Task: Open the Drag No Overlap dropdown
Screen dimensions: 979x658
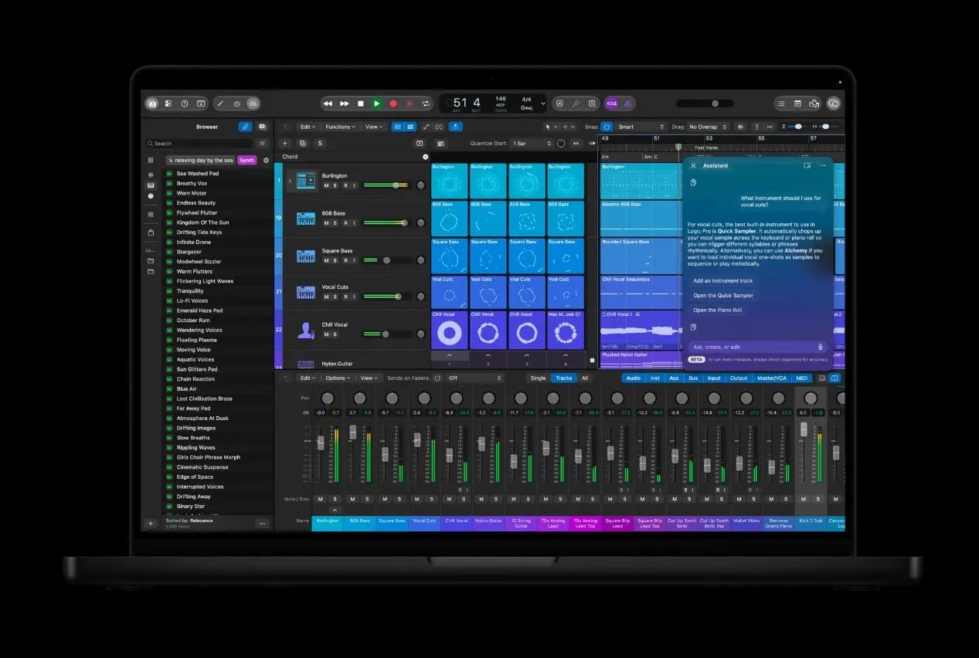Action: point(708,127)
